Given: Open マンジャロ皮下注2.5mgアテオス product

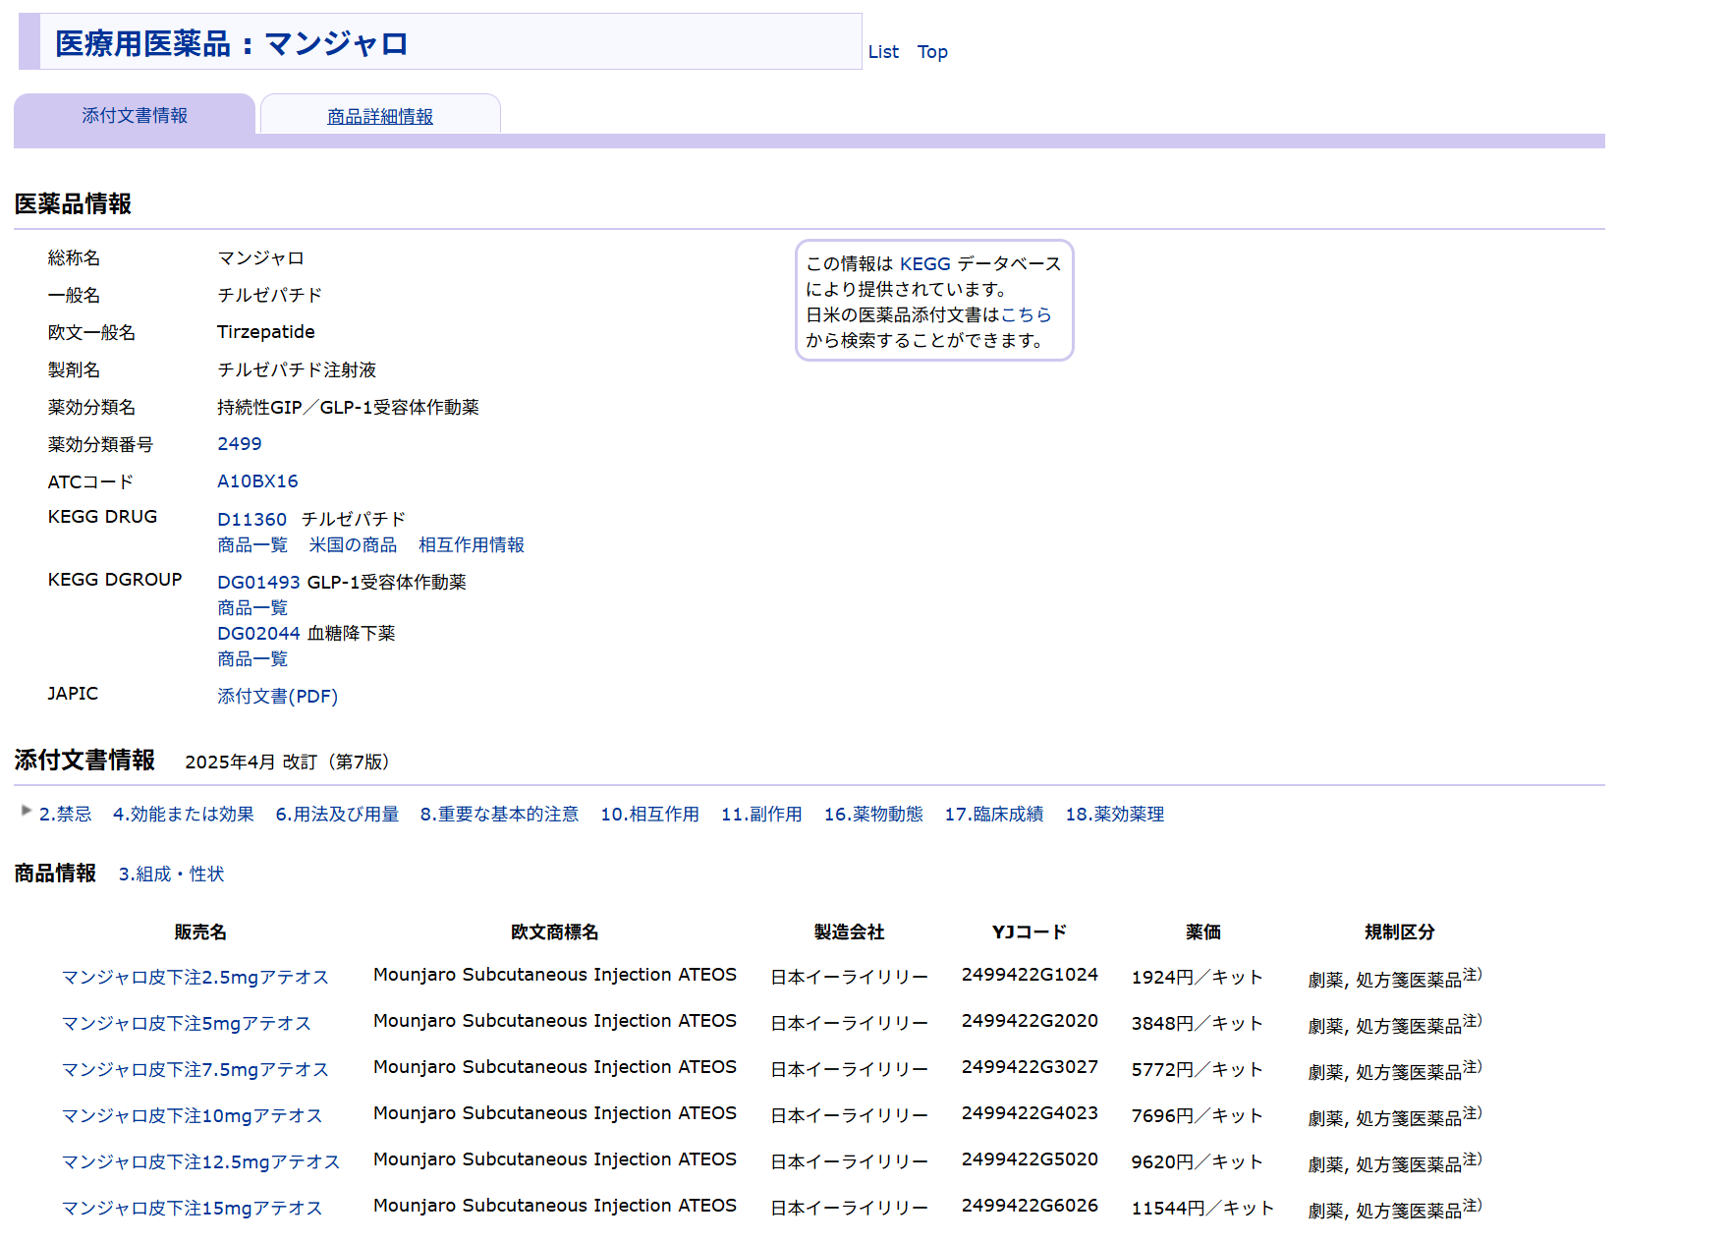Looking at the screenshot, I should click(195, 978).
